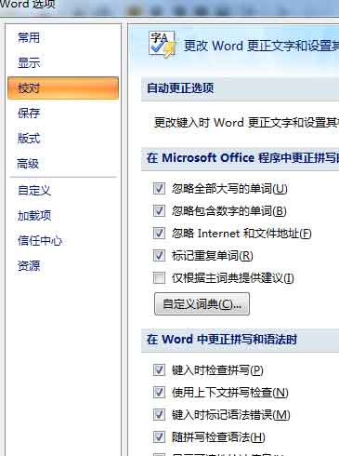The width and height of the screenshot is (339, 456).
Task: Click the 在 Word 中更正拼写和语法时 heading
Action: pyautogui.click(x=222, y=339)
